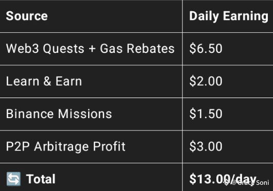Screen dimensions: 273x191
Task: Click the blue arrows icon beside Total
Action: coord(13,179)
